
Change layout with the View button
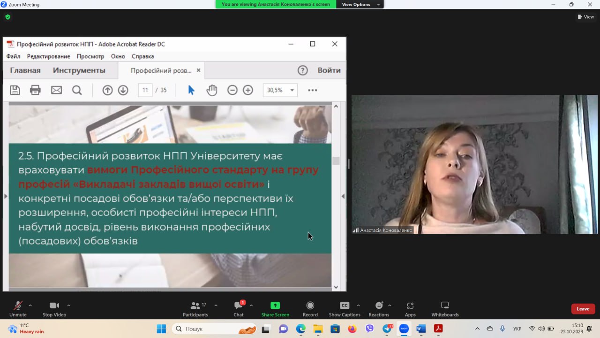click(586, 17)
